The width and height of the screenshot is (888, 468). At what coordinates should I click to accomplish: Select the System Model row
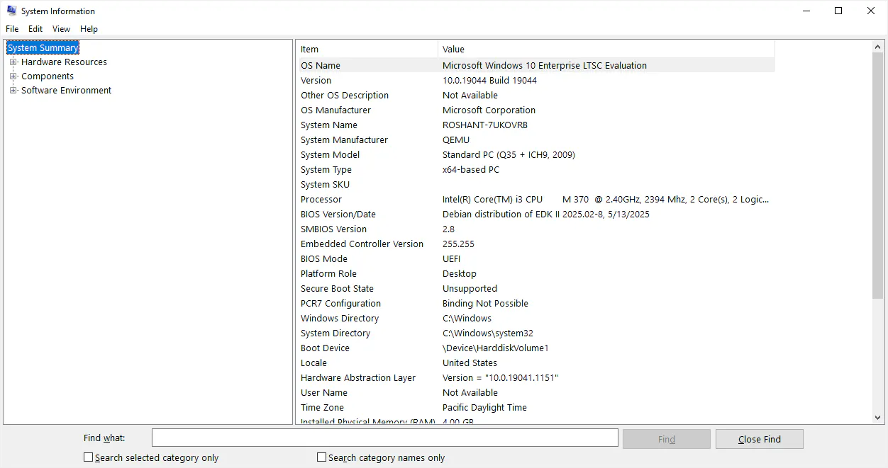[535, 154]
